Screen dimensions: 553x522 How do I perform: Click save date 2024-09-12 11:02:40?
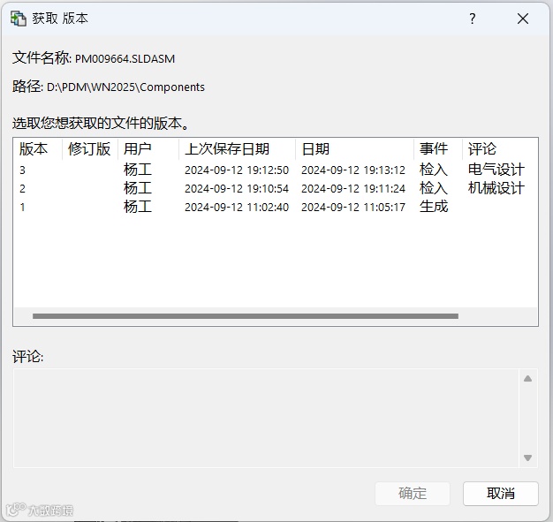click(x=237, y=207)
